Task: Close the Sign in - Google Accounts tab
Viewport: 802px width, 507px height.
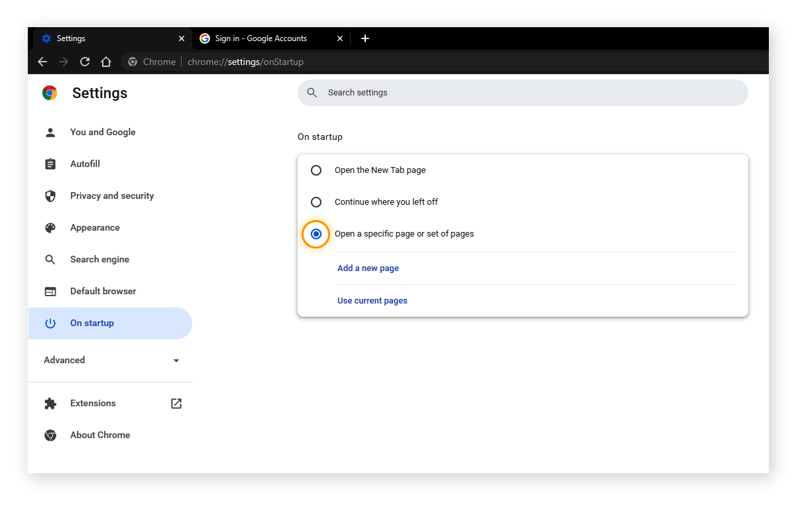Action: tap(340, 38)
